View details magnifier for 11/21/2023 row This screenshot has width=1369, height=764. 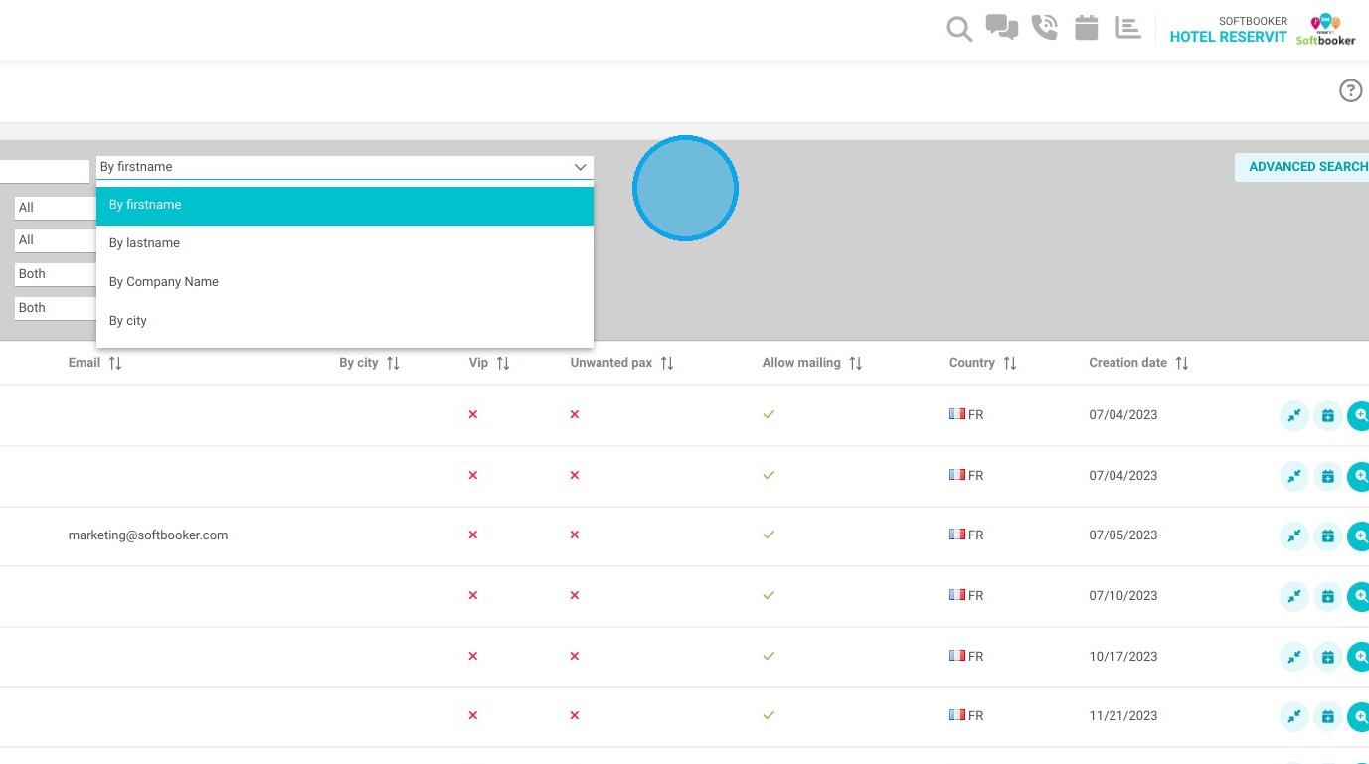pyautogui.click(x=1359, y=717)
